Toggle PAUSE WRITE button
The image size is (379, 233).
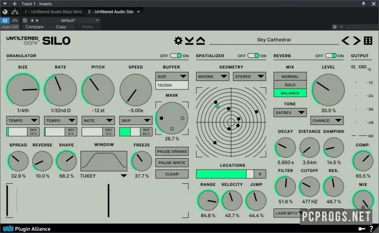(172, 162)
